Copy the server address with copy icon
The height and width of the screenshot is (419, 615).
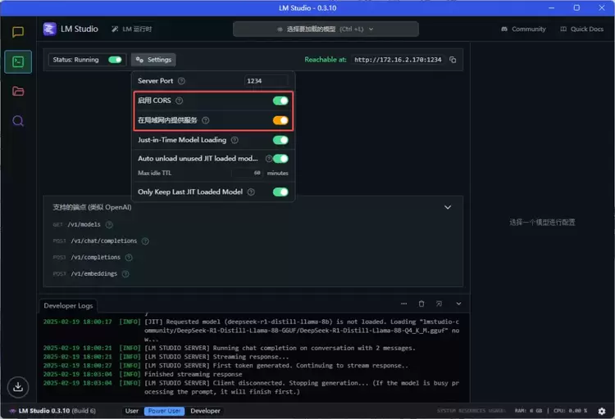click(x=453, y=60)
